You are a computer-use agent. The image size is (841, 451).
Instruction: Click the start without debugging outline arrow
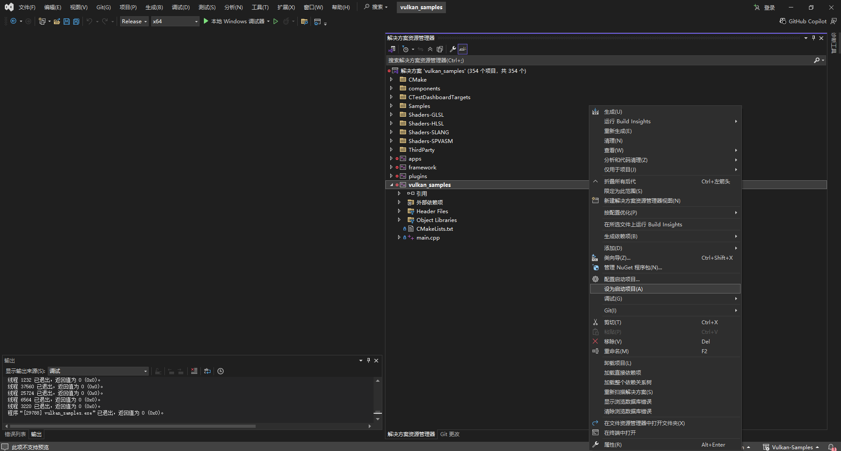coord(276,21)
